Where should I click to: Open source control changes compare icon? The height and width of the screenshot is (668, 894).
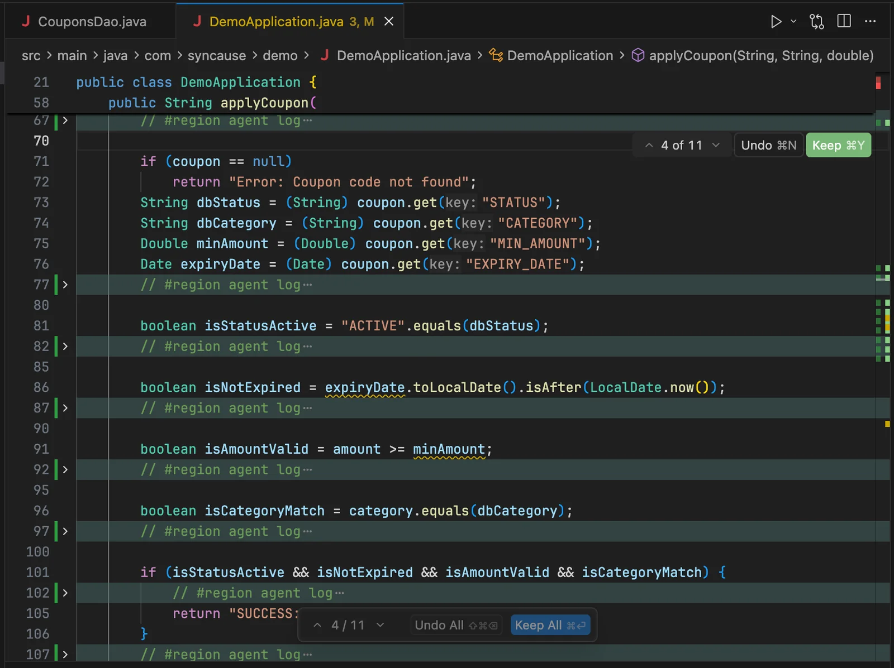tap(816, 22)
